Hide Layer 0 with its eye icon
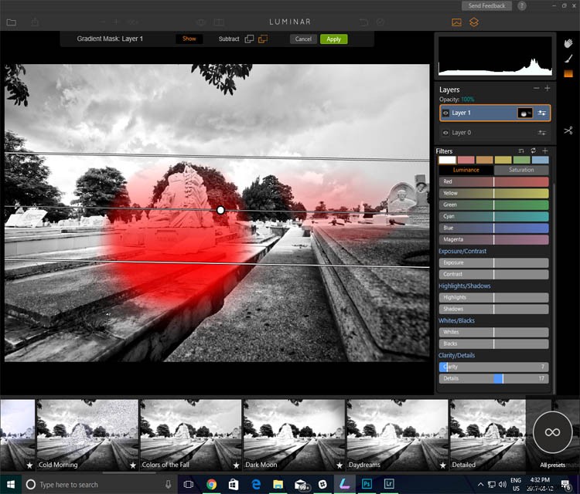The image size is (580, 494). (445, 133)
